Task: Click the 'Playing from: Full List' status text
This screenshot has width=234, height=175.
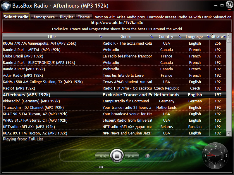Action: click(23, 139)
